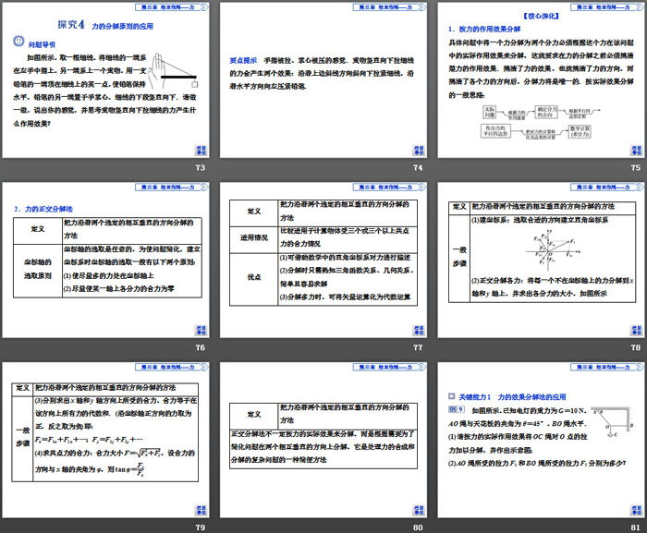The width and height of the screenshot is (647, 533).
Task: Select slide 79 thumbnail with tanφ formula
Action: 105,441
